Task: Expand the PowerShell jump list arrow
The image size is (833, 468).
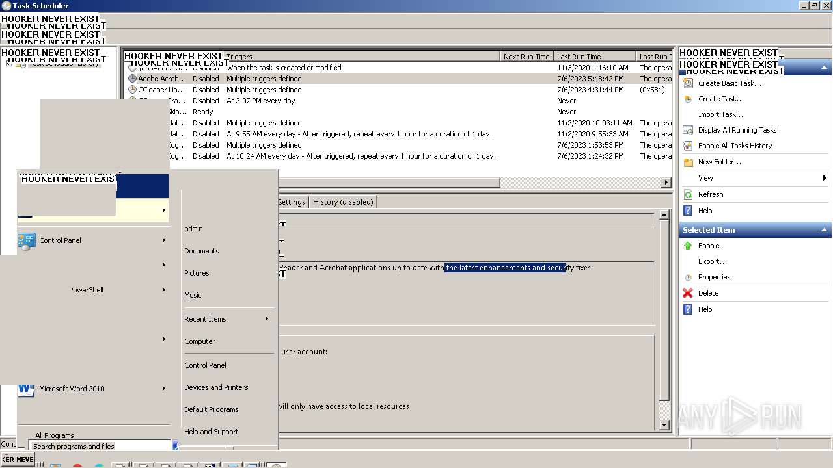Action: click(x=164, y=290)
